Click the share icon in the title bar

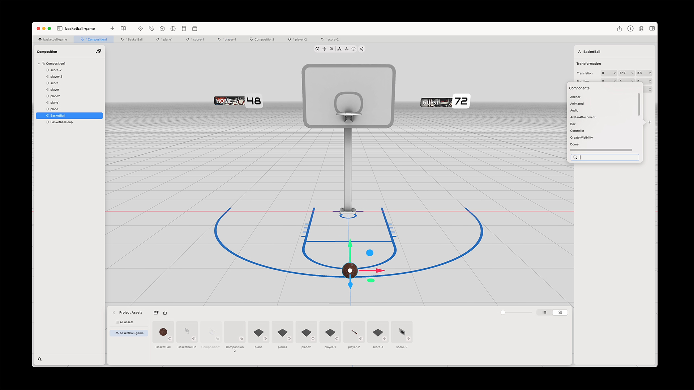[619, 29]
